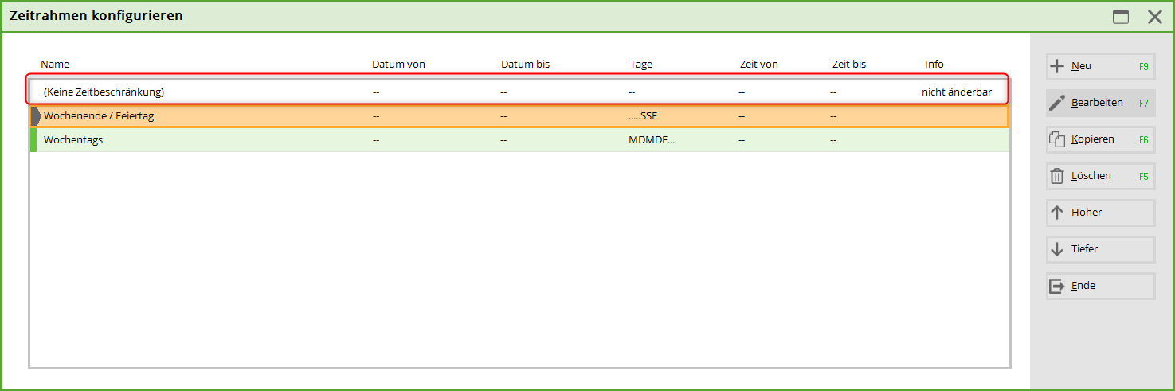Click the exit icon beside Ende
Viewport: 1175px width, 391px height.
pos(1057,286)
